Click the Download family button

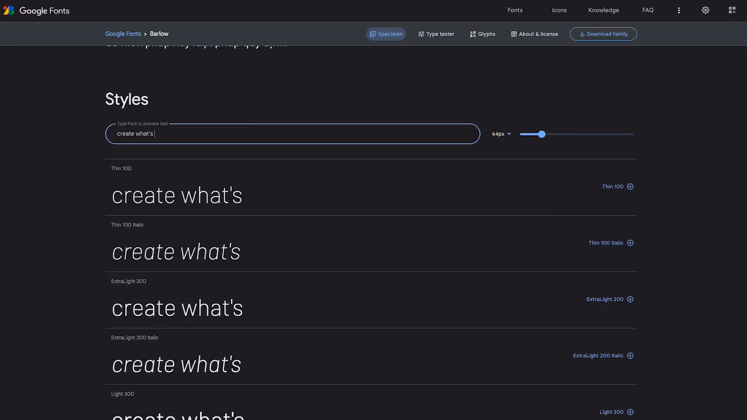(x=603, y=34)
